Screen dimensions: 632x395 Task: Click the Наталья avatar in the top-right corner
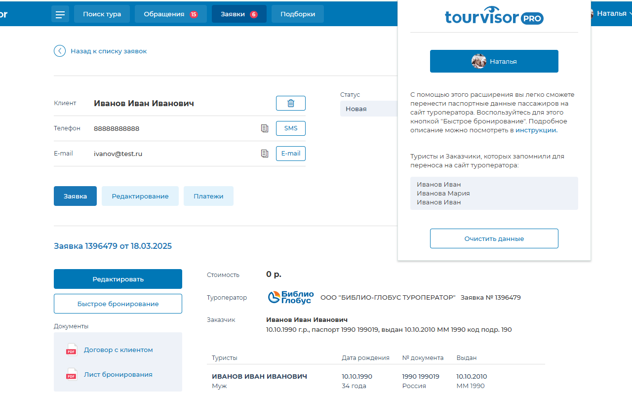tap(591, 13)
